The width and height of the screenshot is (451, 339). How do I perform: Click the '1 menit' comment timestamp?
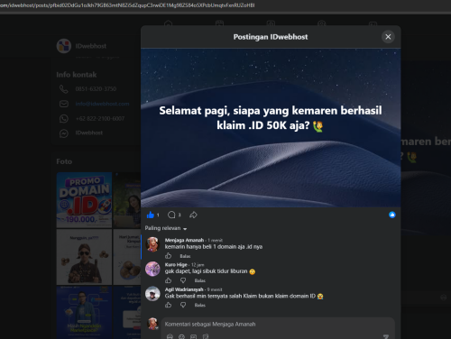(x=216, y=241)
